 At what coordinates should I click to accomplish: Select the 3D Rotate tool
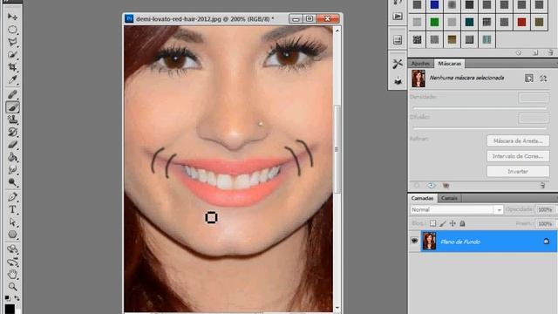(x=12, y=249)
